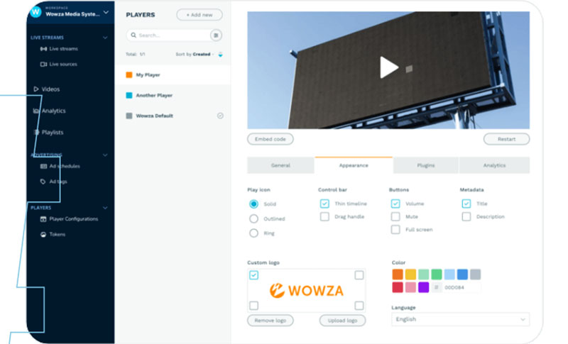Open the workspace switcher chevron
This screenshot has width=568, height=344.
click(106, 12)
